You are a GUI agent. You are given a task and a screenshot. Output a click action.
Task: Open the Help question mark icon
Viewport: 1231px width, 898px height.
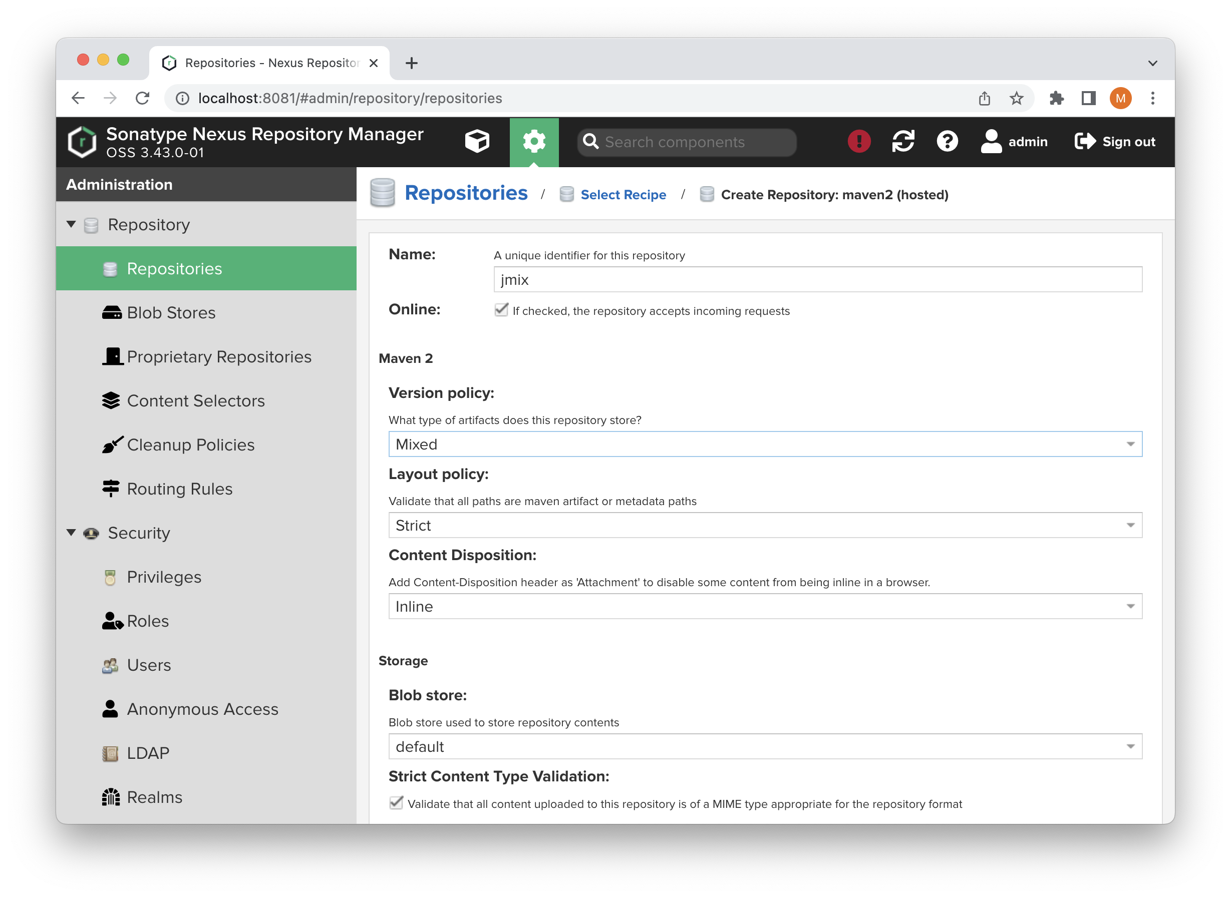point(947,141)
